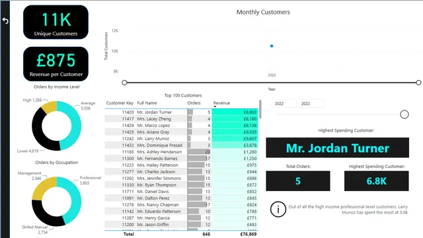Click the 12K y-axis label

pos(114,31)
